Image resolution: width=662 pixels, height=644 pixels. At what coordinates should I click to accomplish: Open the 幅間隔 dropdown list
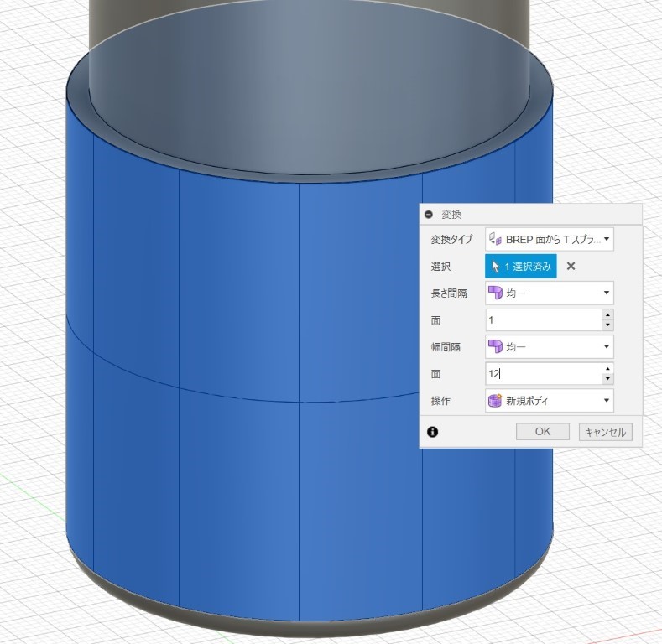(606, 346)
